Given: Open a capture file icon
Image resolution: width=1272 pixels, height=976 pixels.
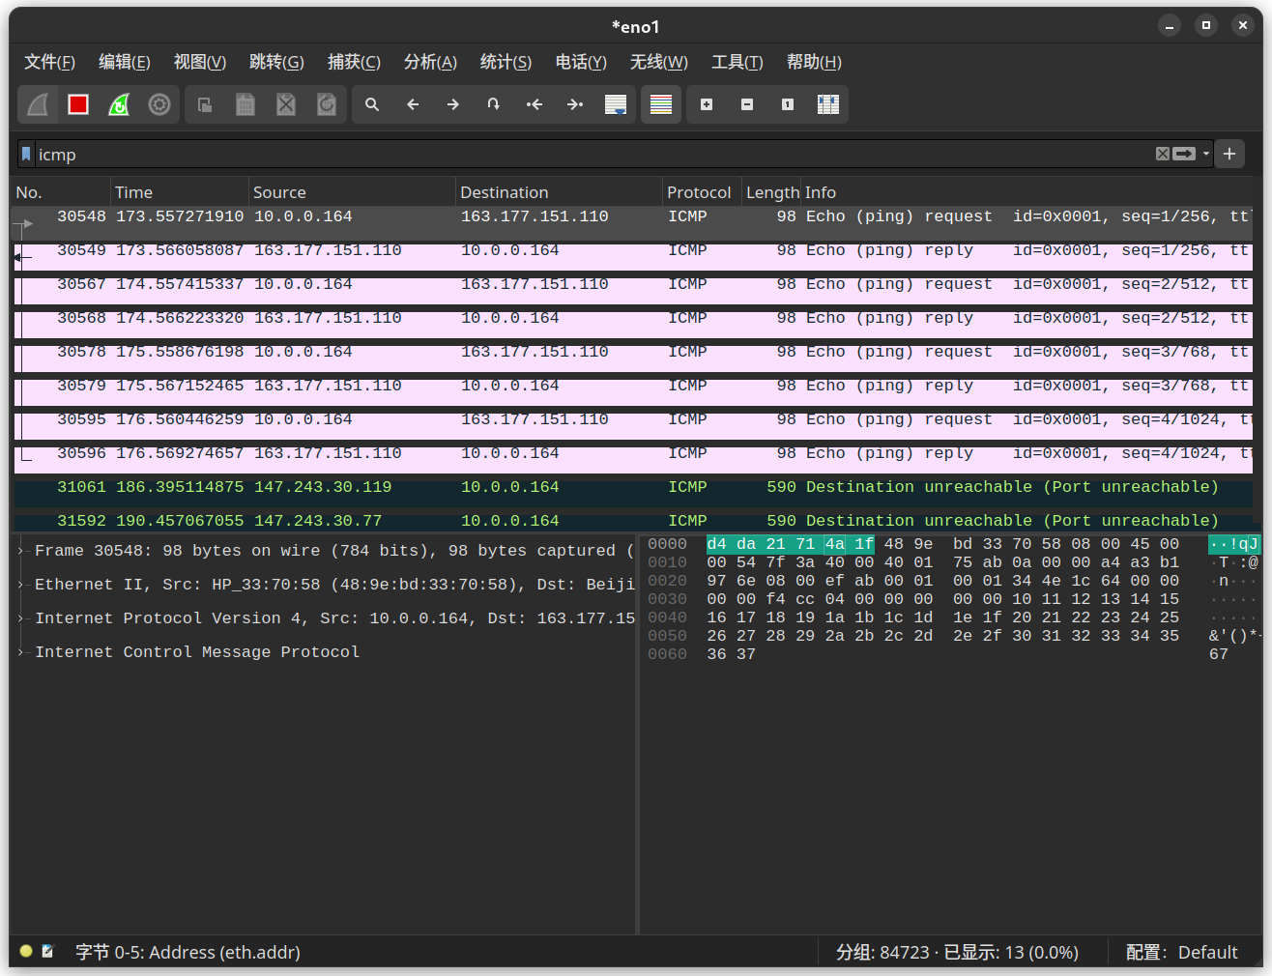Looking at the screenshot, I should click(205, 104).
